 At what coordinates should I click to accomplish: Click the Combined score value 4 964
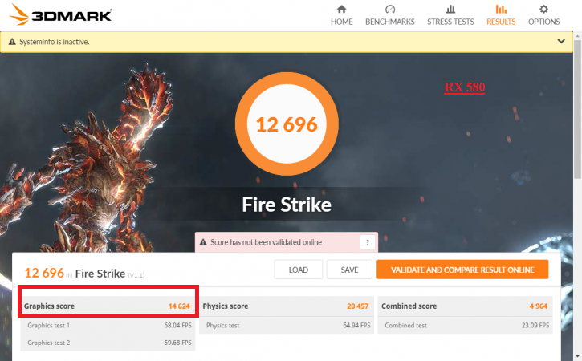pyautogui.click(x=539, y=306)
